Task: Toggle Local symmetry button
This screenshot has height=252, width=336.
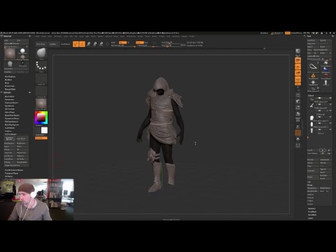Action: 298,73
